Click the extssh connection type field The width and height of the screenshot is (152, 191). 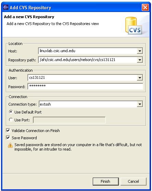pos(88,104)
